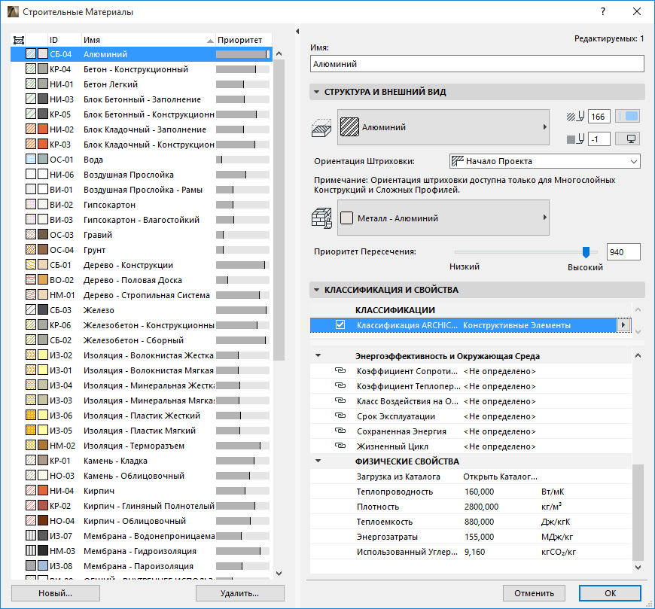
Task: Click the Новый... button
Action: click(x=55, y=593)
